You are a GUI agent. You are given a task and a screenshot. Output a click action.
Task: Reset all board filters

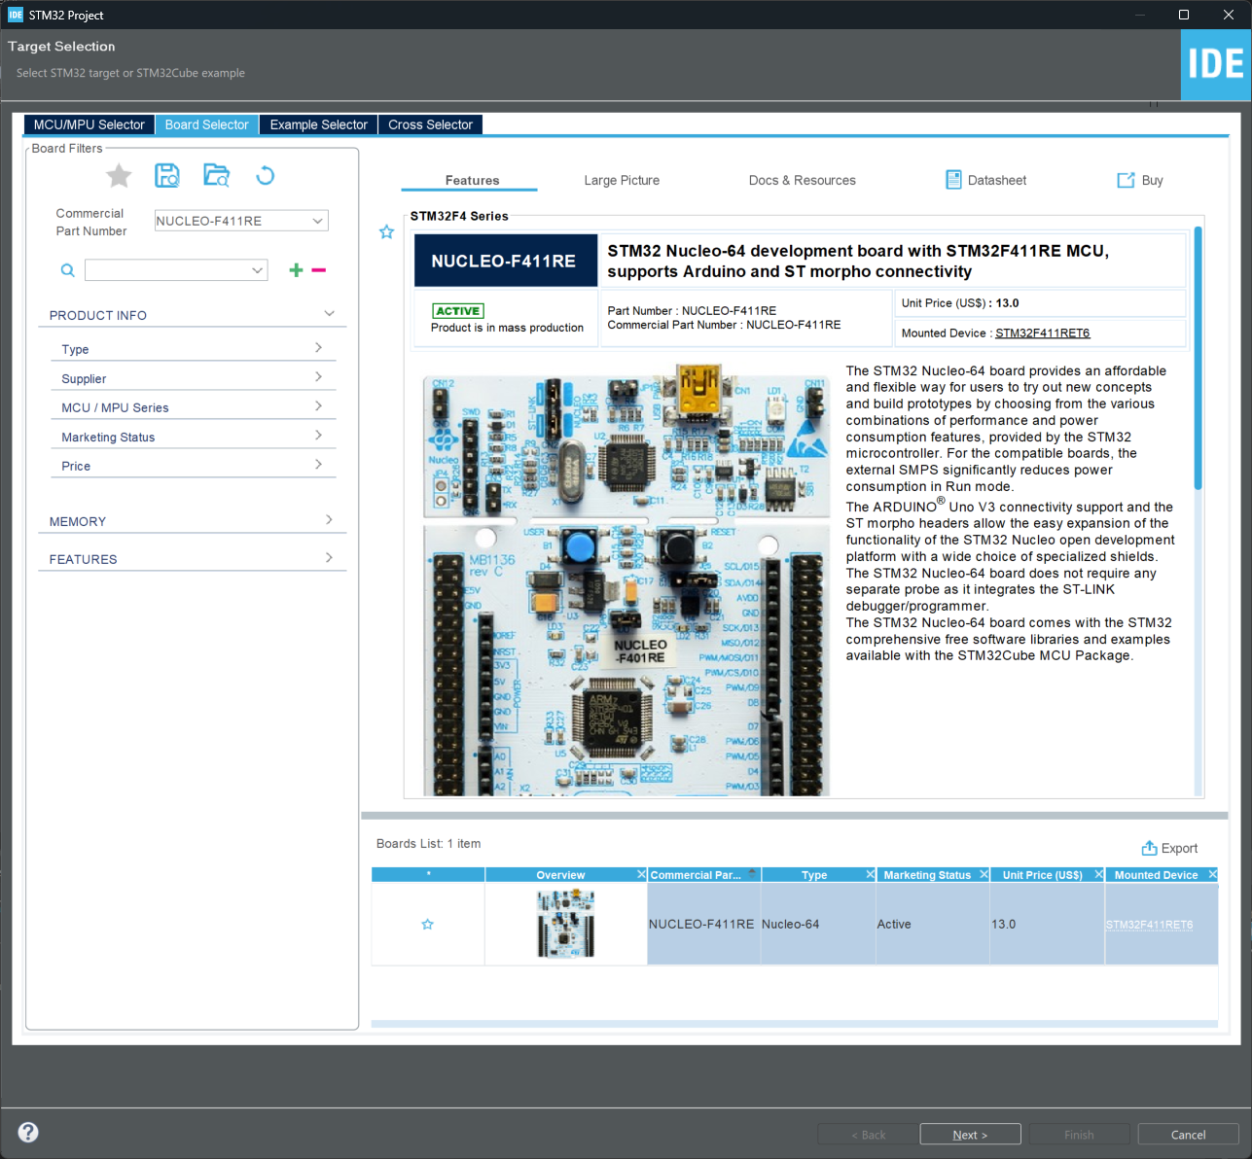tap(265, 175)
